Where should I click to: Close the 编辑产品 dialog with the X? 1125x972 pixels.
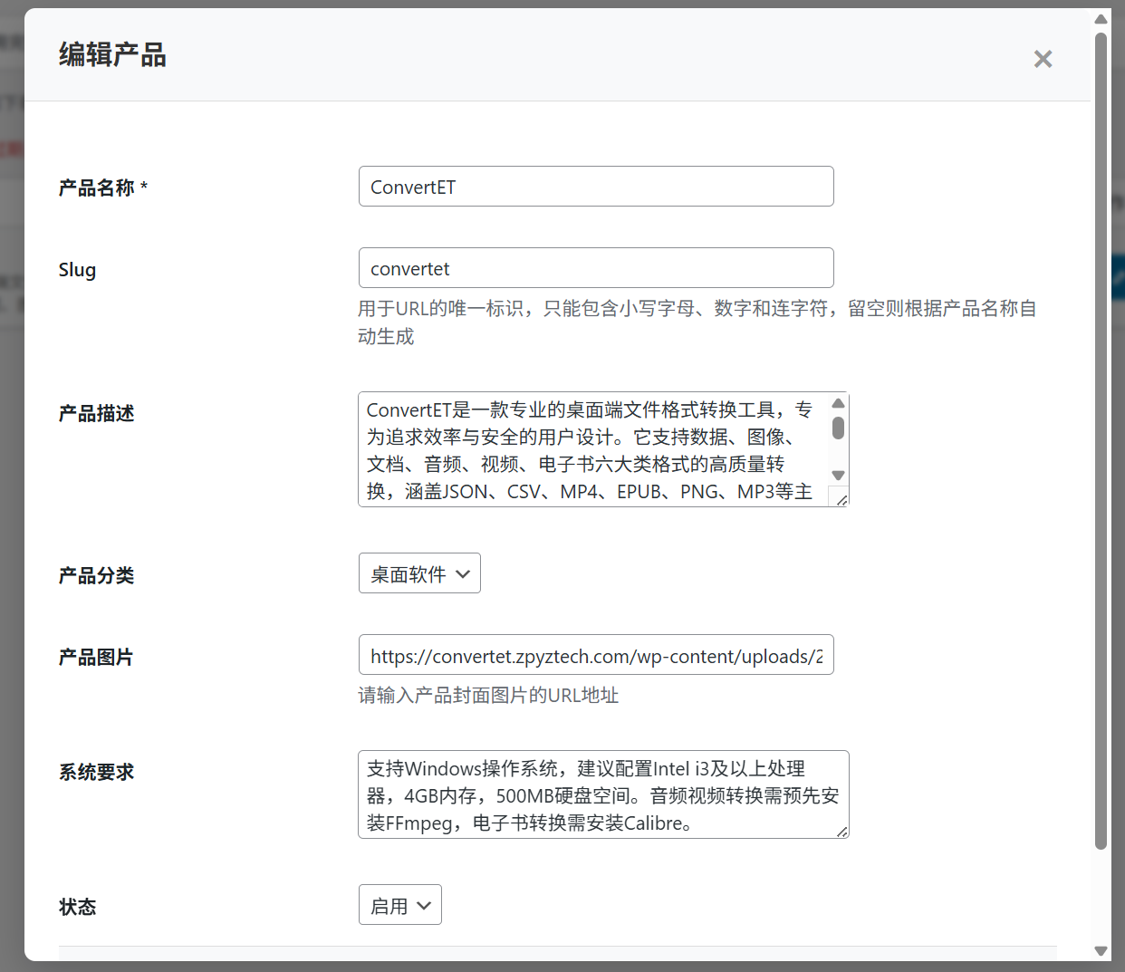1043,59
